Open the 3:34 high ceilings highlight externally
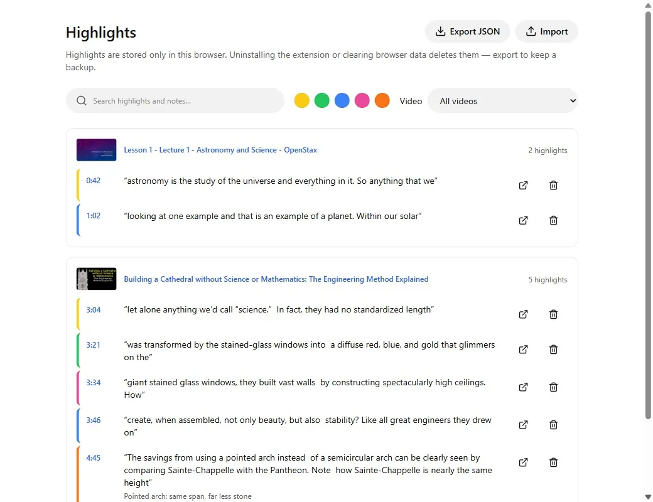 (x=524, y=387)
